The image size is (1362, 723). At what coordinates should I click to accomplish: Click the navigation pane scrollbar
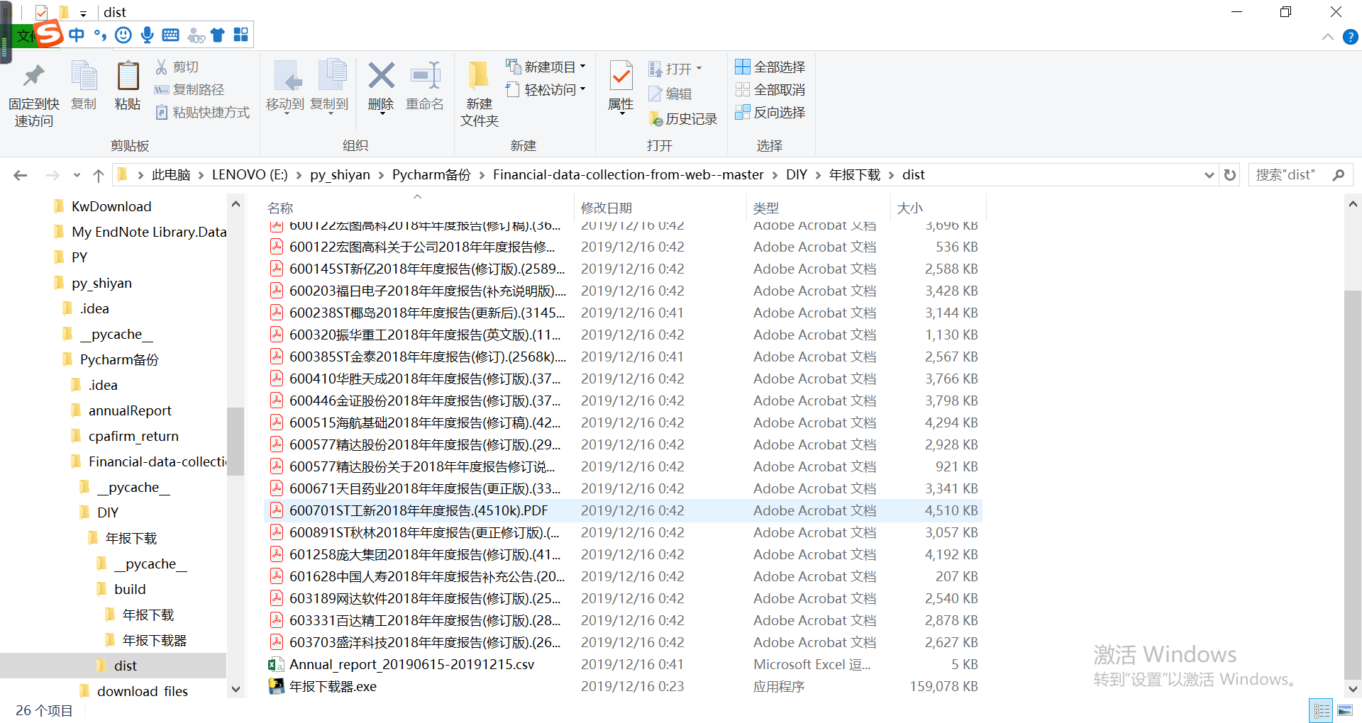click(236, 441)
